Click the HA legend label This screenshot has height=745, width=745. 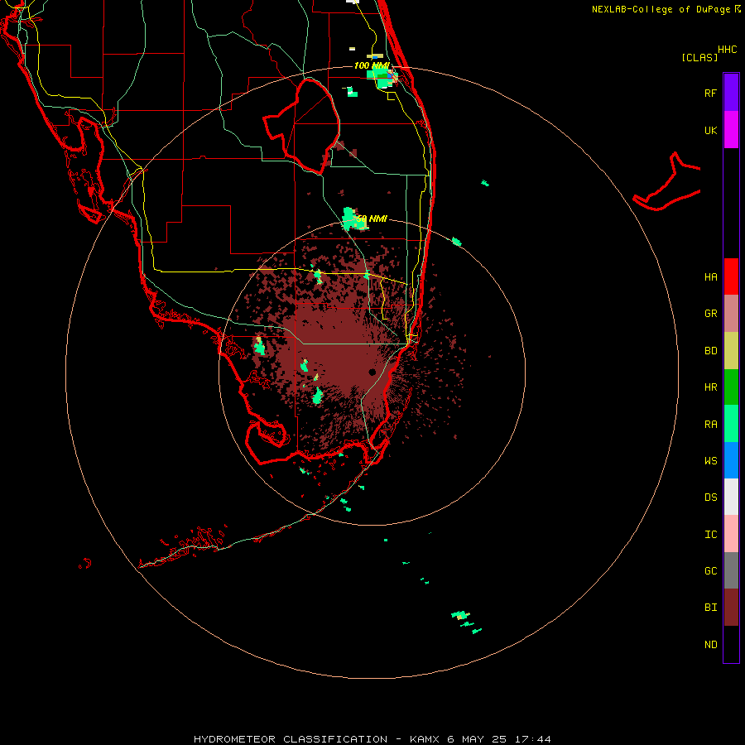pos(710,277)
